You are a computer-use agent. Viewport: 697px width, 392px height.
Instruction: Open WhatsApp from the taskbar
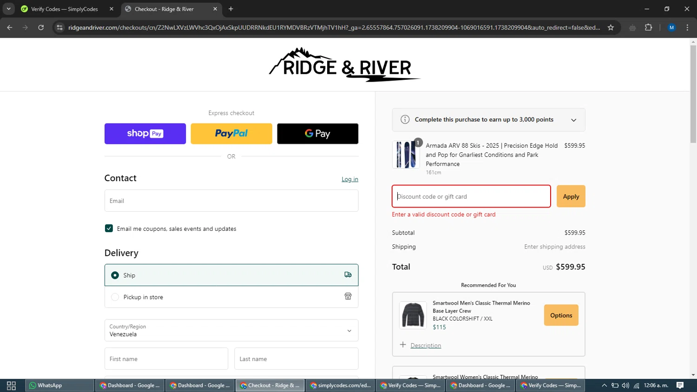(59, 385)
